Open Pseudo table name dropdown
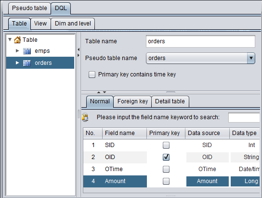This screenshot has height=198, width=262. point(251,58)
